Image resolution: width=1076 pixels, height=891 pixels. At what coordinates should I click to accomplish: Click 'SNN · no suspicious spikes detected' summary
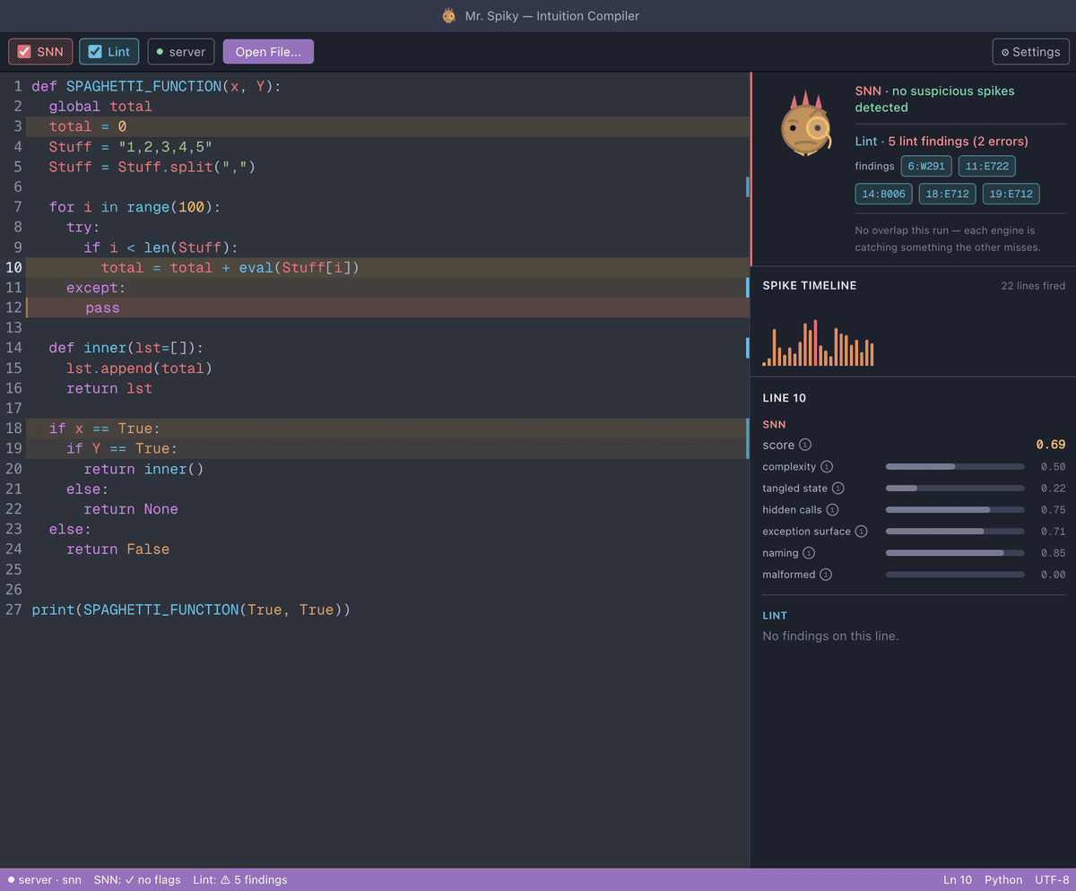tap(935, 99)
